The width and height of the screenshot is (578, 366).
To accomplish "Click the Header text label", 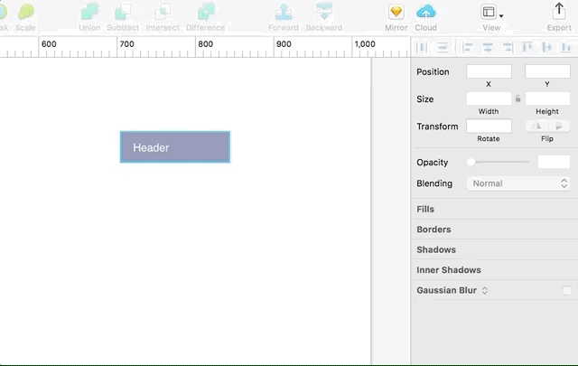I will 151,147.
